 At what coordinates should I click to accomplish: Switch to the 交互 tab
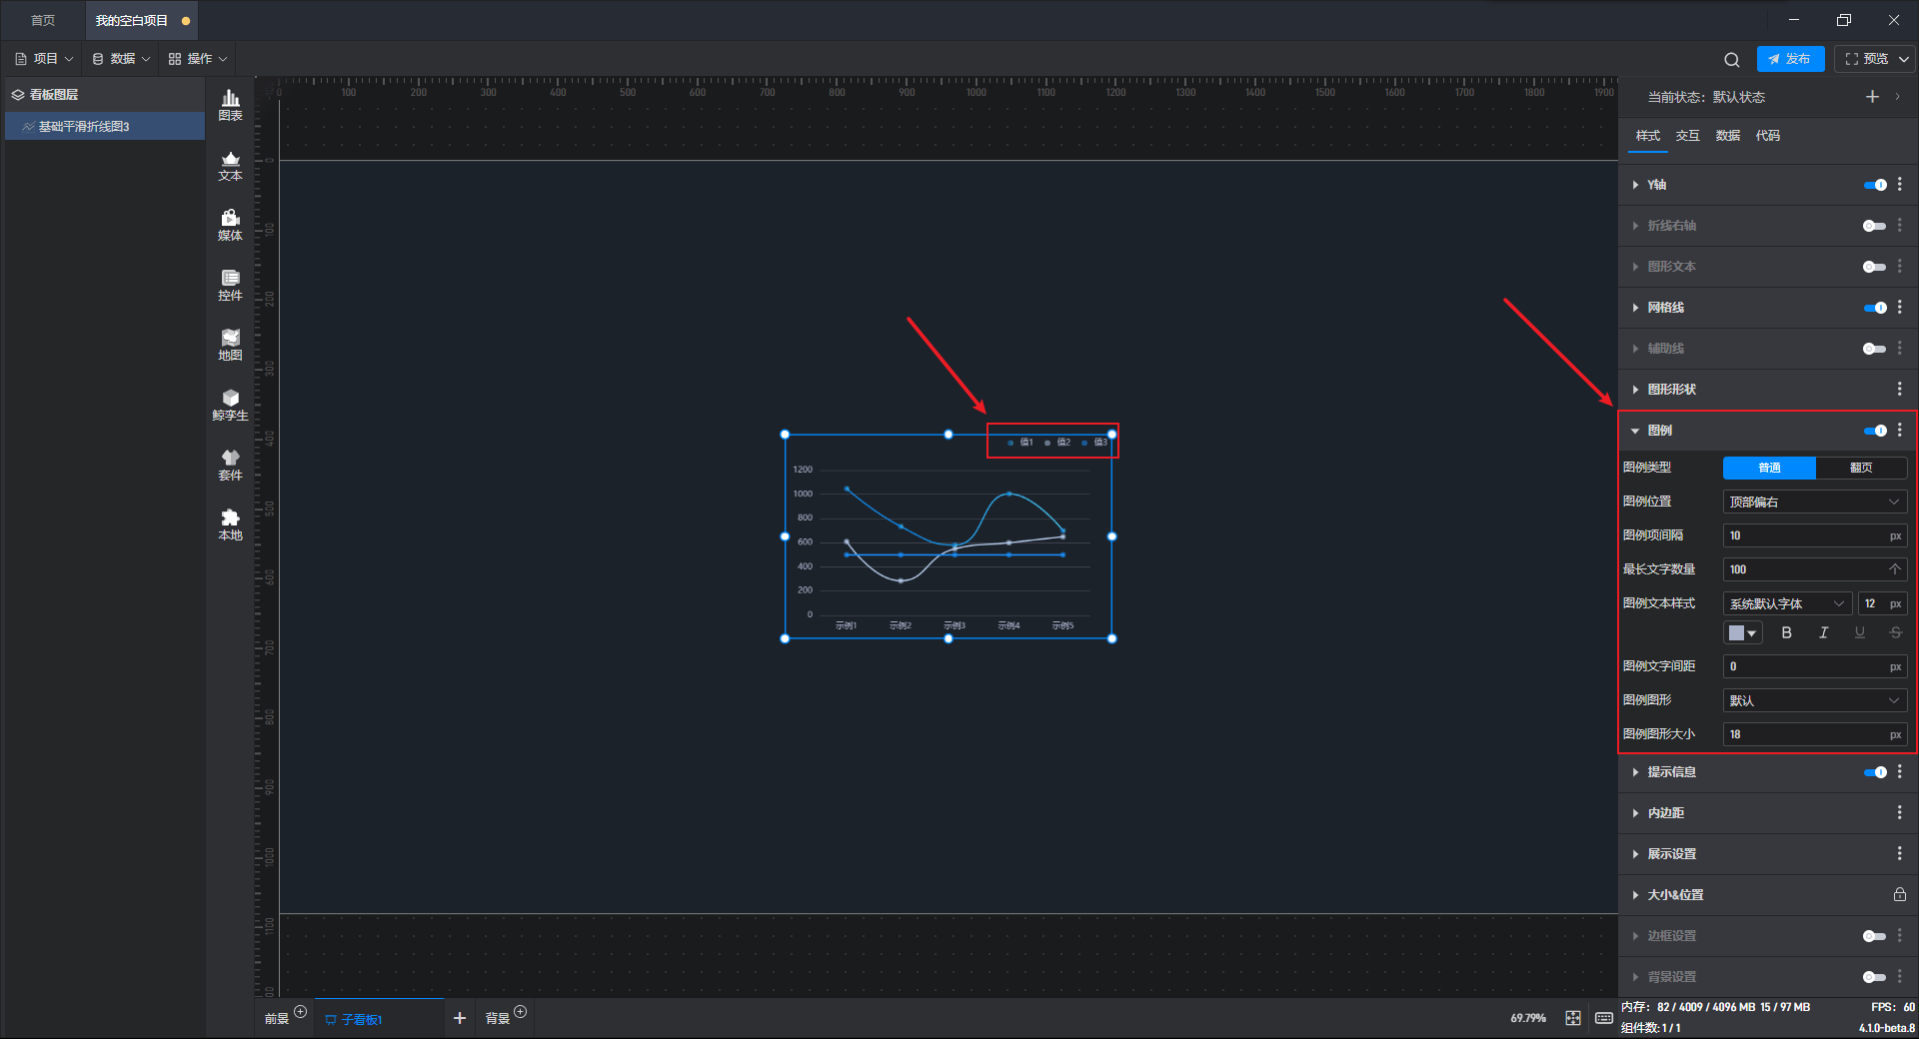point(1687,136)
